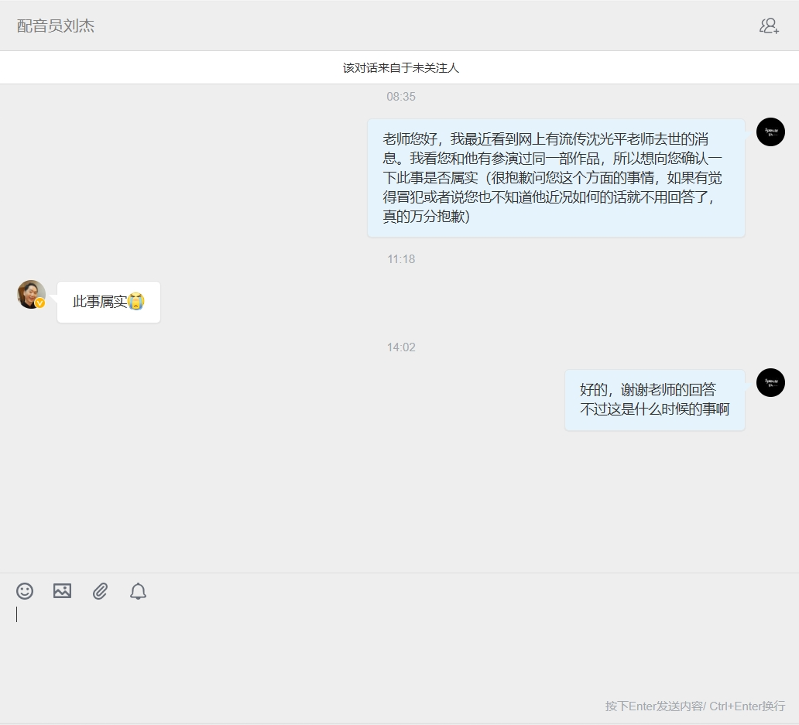
Task: Click the insert image icon
Action: pyautogui.click(x=62, y=591)
